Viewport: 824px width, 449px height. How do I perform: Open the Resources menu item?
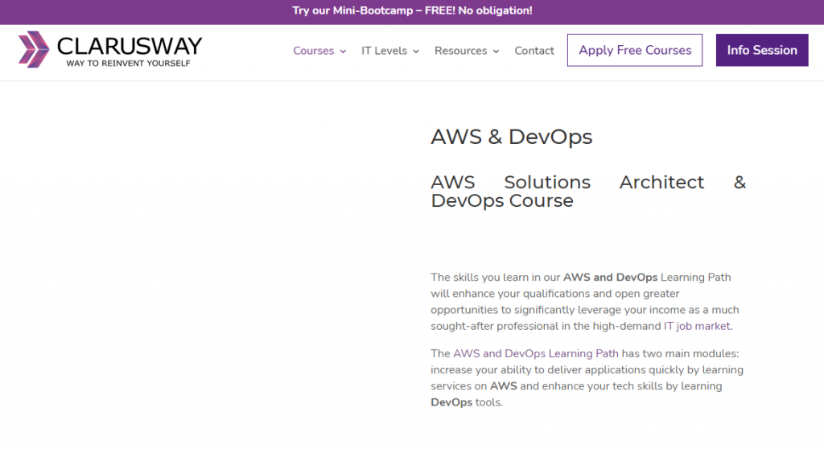point(460,51)
